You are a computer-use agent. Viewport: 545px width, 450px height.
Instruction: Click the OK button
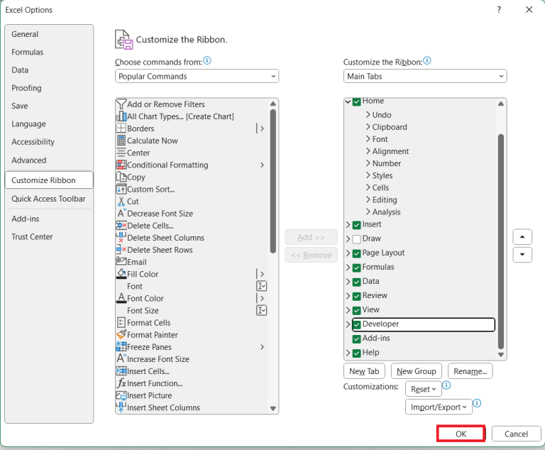(461, 434)
